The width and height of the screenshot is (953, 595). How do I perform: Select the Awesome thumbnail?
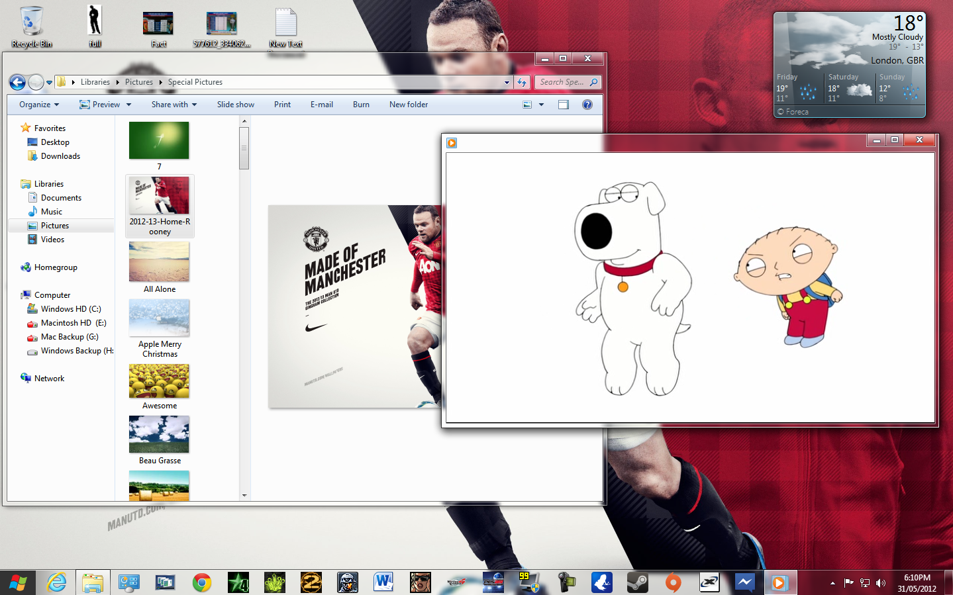159,381
